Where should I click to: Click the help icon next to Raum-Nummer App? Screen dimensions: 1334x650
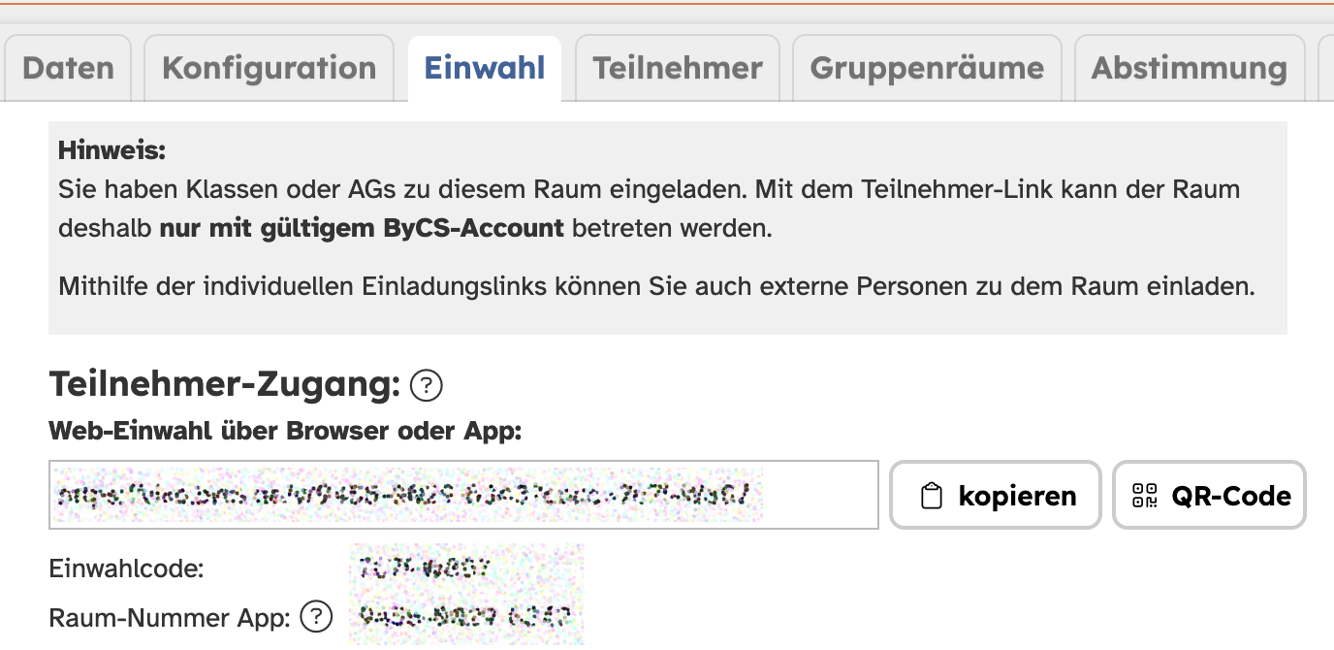[316, 616]
